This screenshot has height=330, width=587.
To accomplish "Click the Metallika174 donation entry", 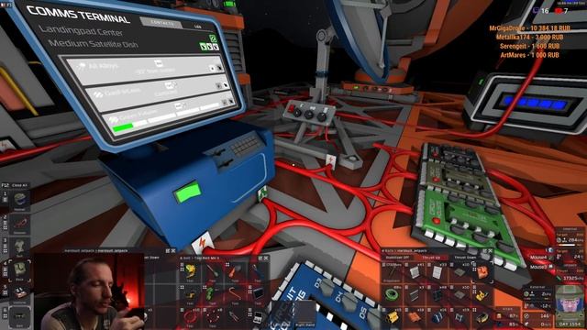I will (530, 38).
